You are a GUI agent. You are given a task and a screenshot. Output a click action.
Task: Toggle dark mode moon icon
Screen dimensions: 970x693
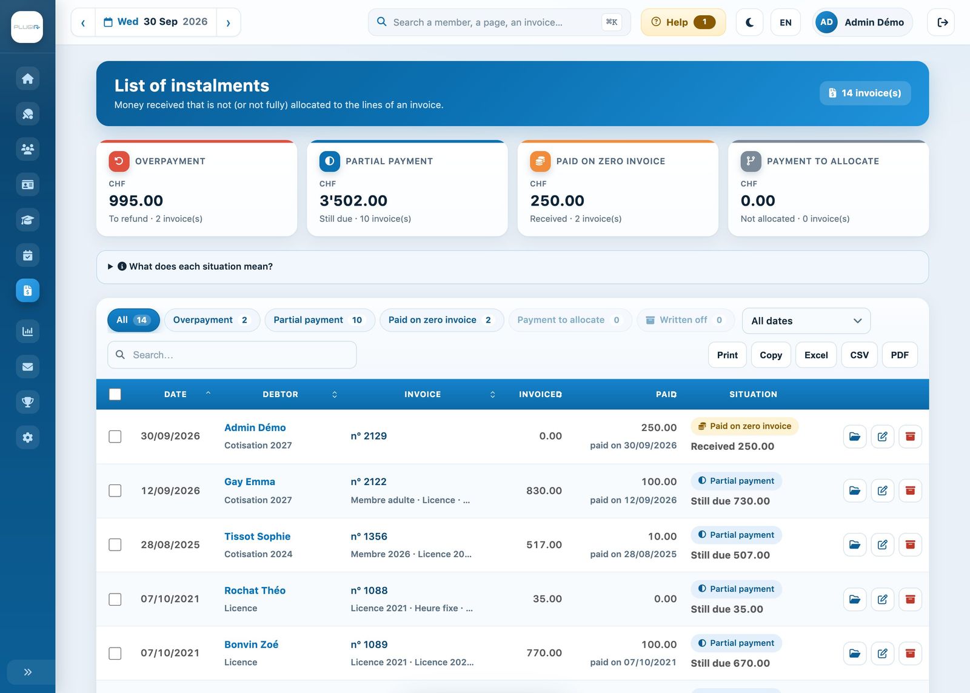tap(749, 22)
